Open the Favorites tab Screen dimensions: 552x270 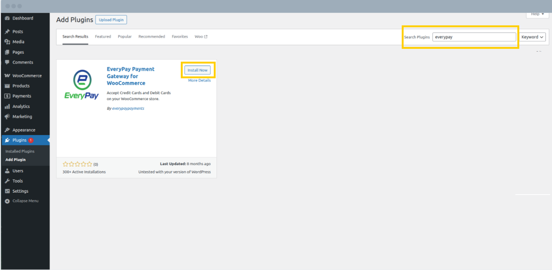(x=180, y=36)
